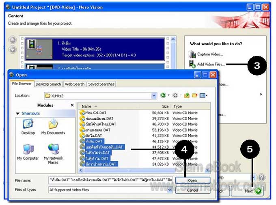Select the file เธอคือหัวใจของฉัน.DAT
276x205 pixels.
104,147
